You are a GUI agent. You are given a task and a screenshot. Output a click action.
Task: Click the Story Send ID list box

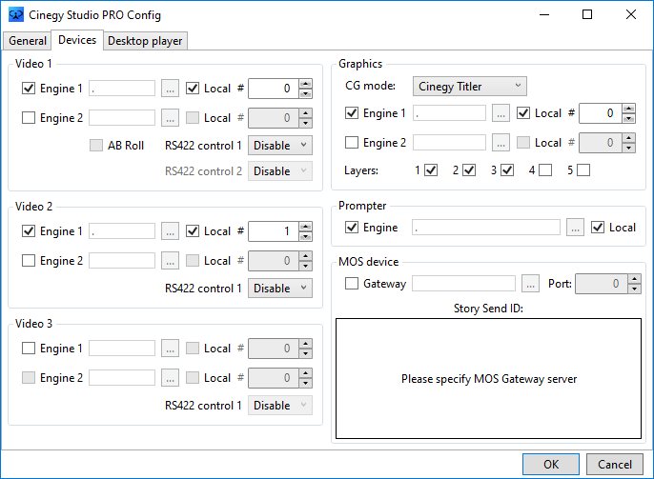tap(488, 379)
